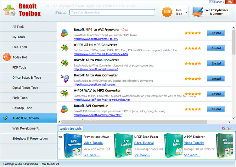Open the boxoft.com/all-to-amr link

(x=94, y=84)
